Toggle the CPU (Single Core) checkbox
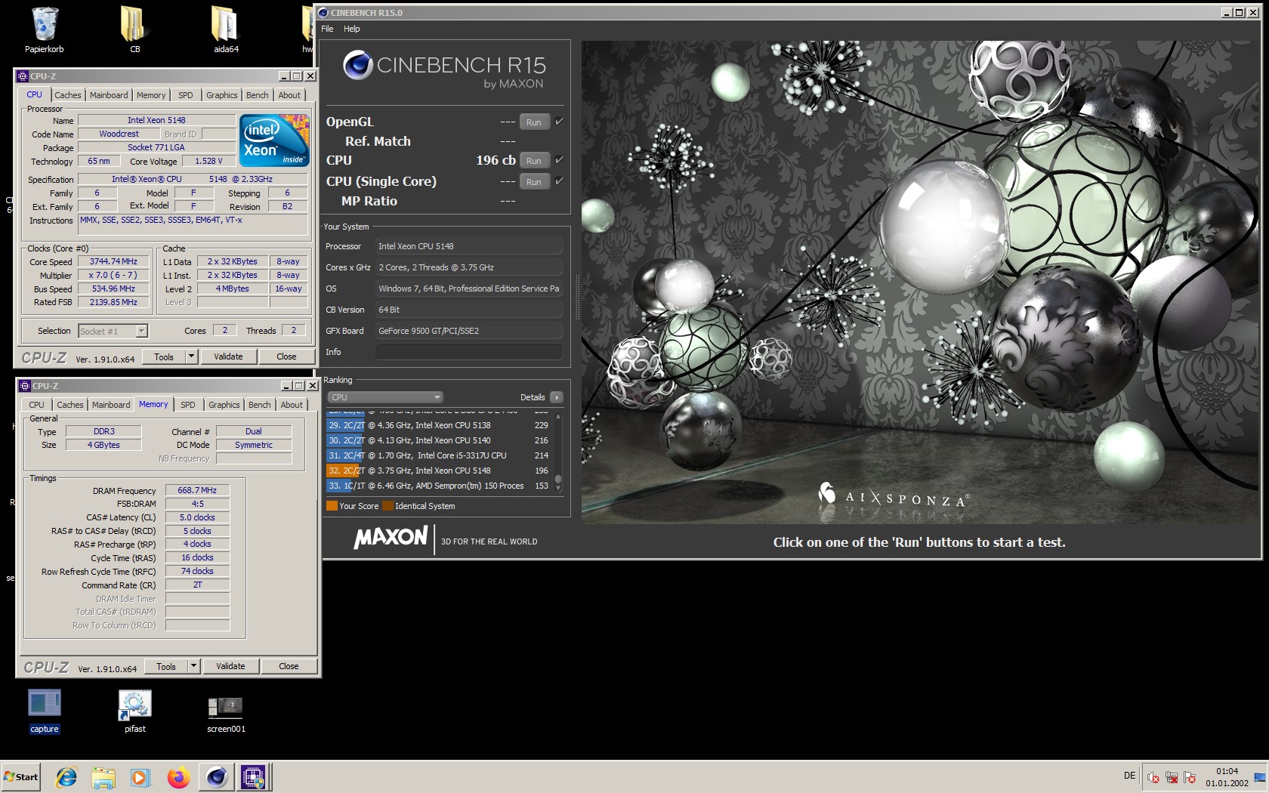1269x793 pixels. click(x=559, y=181)
